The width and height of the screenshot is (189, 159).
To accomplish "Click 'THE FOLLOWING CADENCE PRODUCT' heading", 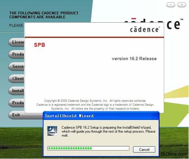I will coord(44,15).
